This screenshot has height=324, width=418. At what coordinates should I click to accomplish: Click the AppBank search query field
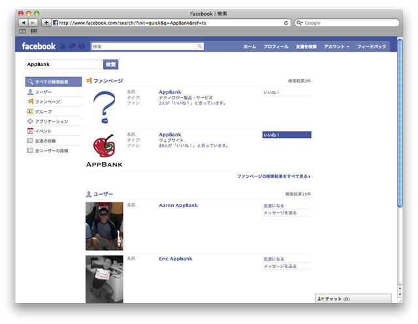click(64, 64)
